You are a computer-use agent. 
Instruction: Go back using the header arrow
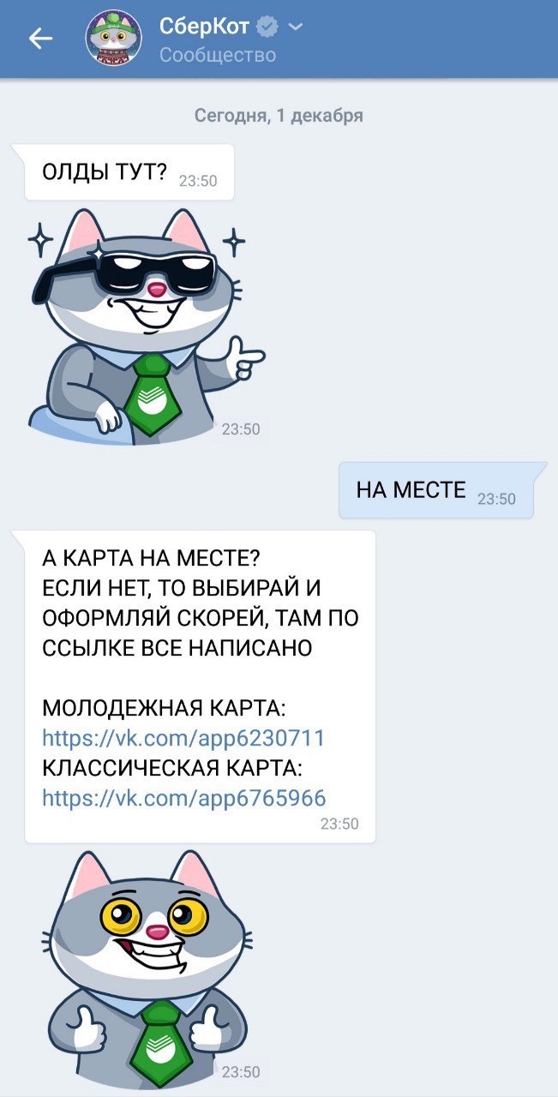click(x=40, y=39)
